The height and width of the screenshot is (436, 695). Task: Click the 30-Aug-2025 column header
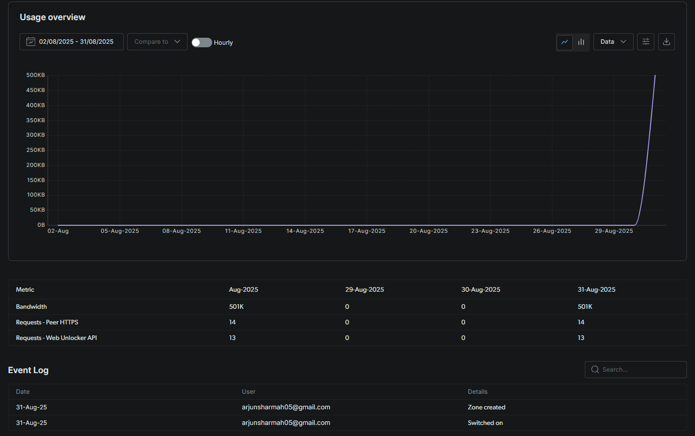coord(481,290)
